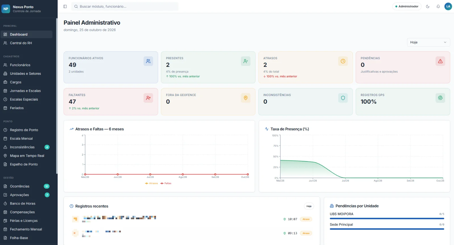454x245 pixels.
Task: Click the 09:13 record time
Action: (293, 233)
